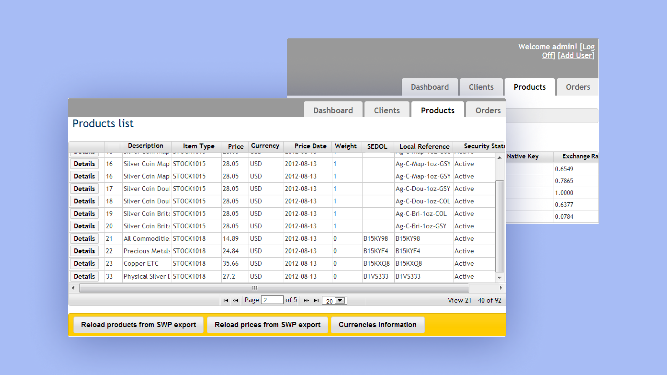Advance to the next products page
The width and height of the screenshot is (667, 375).
coord(306,300)
